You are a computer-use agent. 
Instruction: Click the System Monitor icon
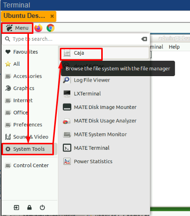point(67,134)
